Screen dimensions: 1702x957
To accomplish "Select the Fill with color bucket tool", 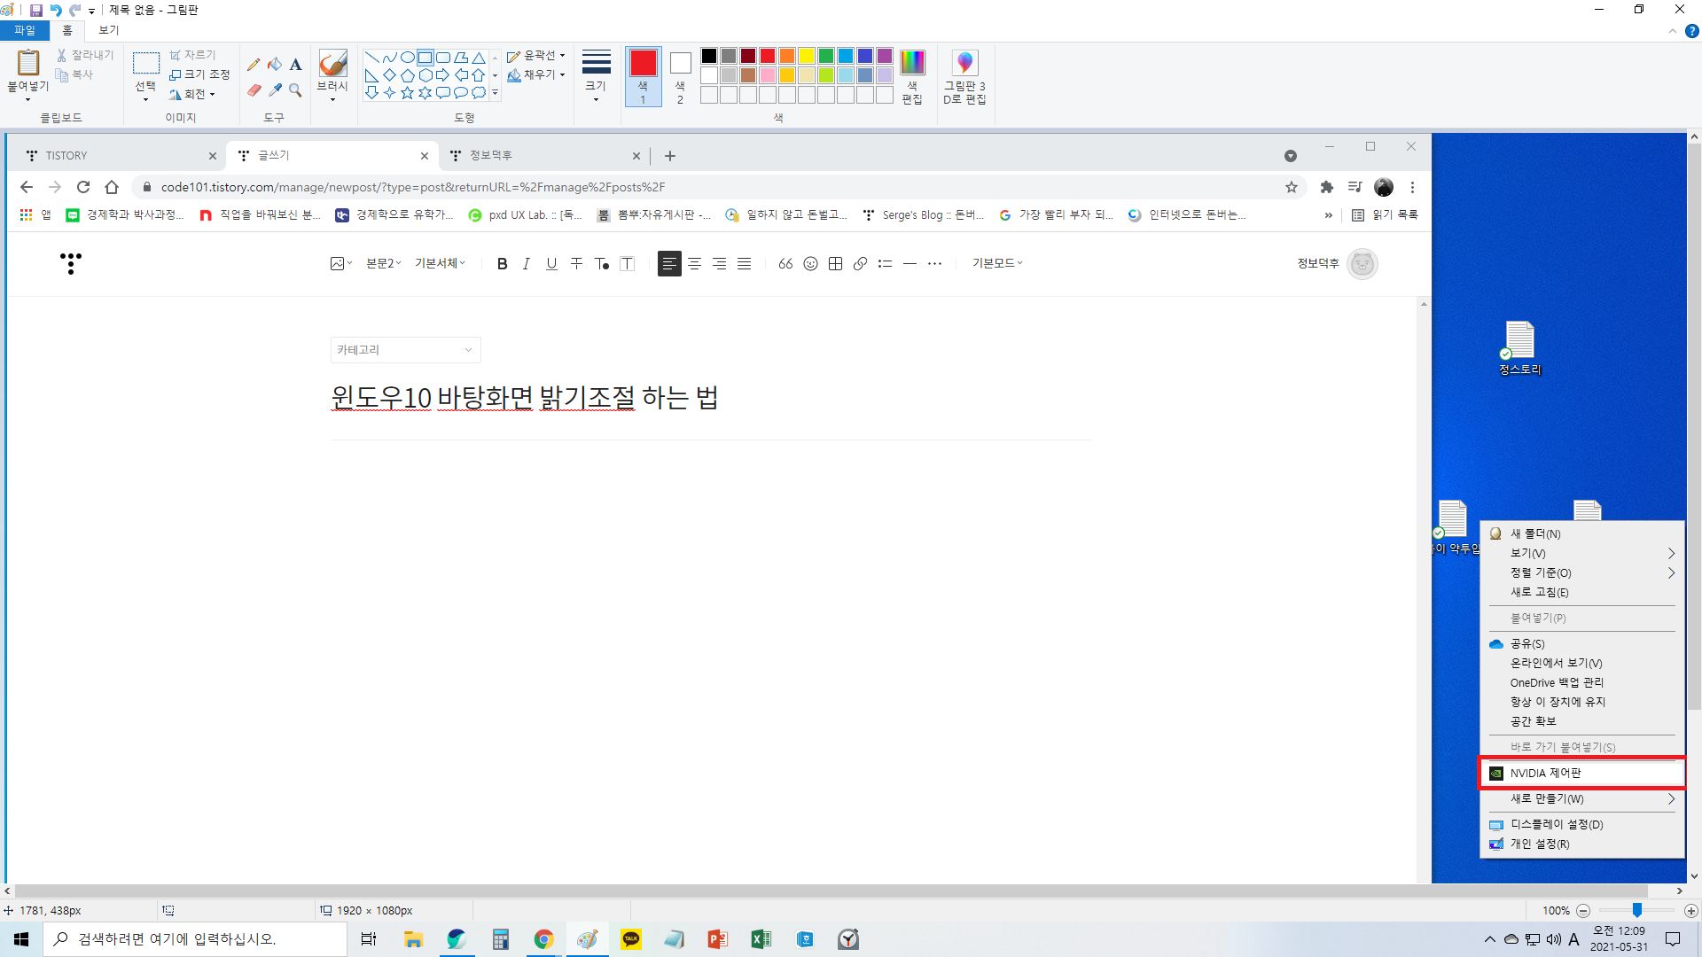I will pos(275,64).
